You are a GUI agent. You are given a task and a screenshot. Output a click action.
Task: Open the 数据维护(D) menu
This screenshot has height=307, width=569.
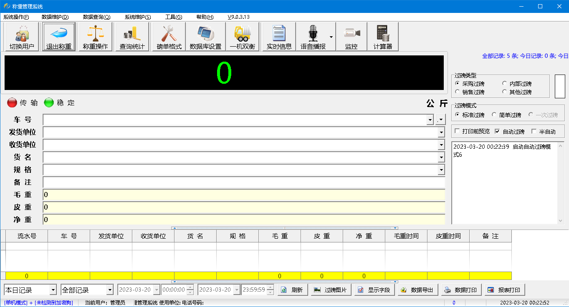tap(55, 17)
